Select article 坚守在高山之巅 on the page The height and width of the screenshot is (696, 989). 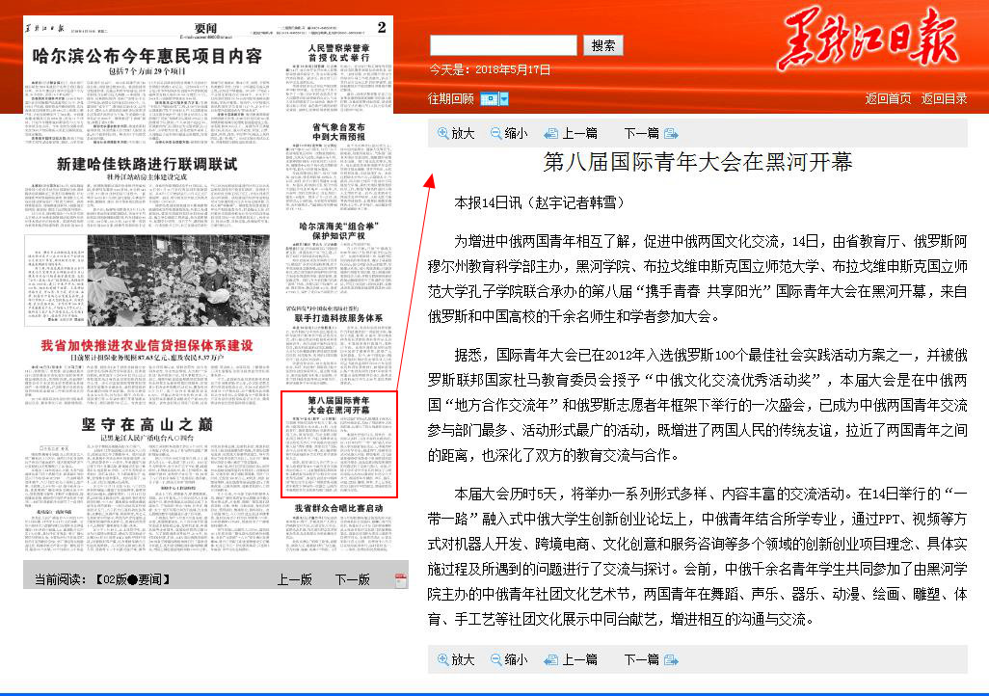pos(147,425)
